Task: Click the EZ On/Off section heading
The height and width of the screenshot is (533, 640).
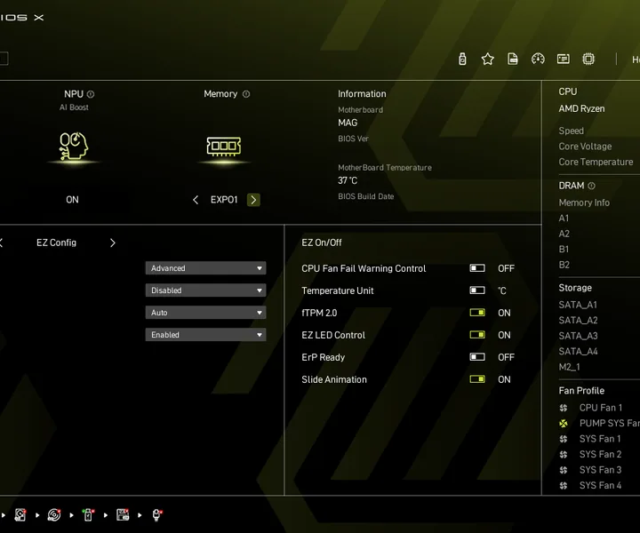Action: 322,243
